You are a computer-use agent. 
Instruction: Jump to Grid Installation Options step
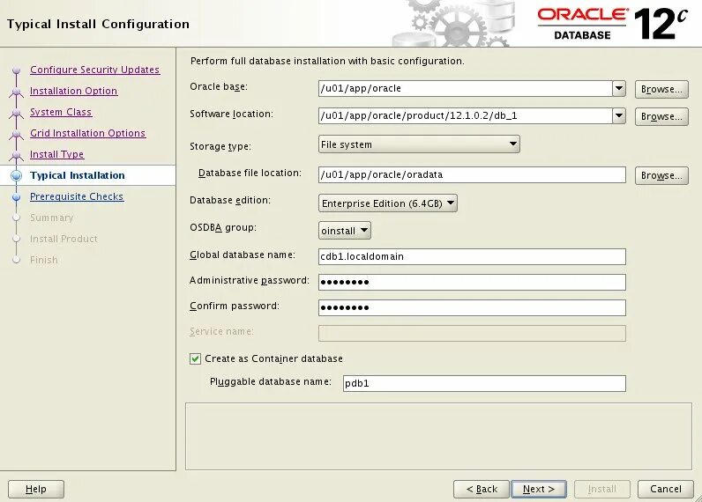(88, 133)
